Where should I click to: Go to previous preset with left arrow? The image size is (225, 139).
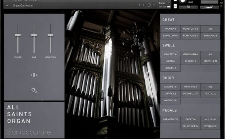coord(139,5)
